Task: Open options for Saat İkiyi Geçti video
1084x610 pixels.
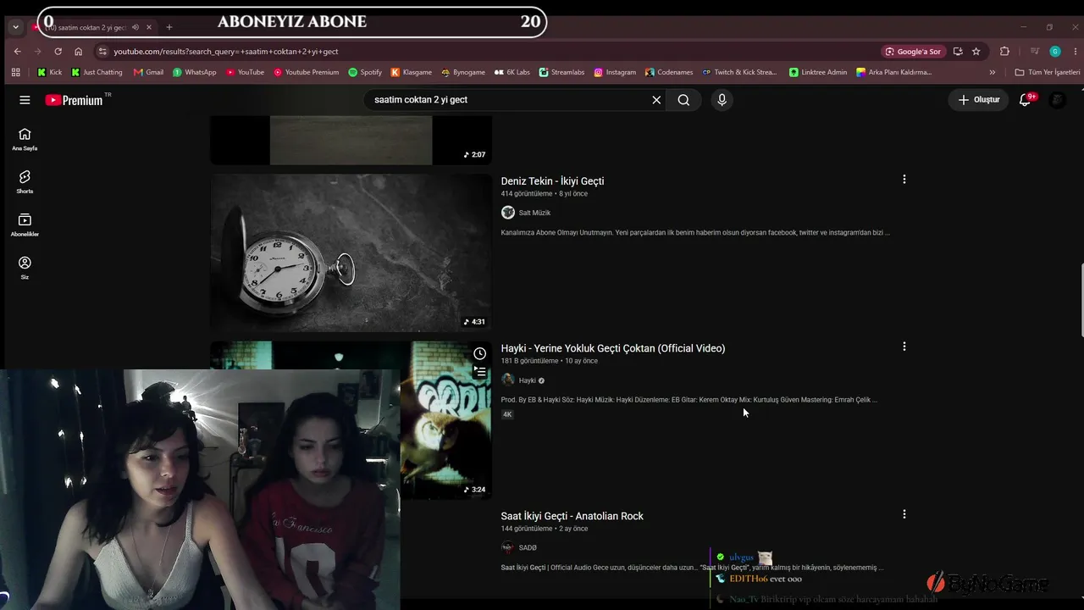Action: pyautogui.click(x=904, y=514)
